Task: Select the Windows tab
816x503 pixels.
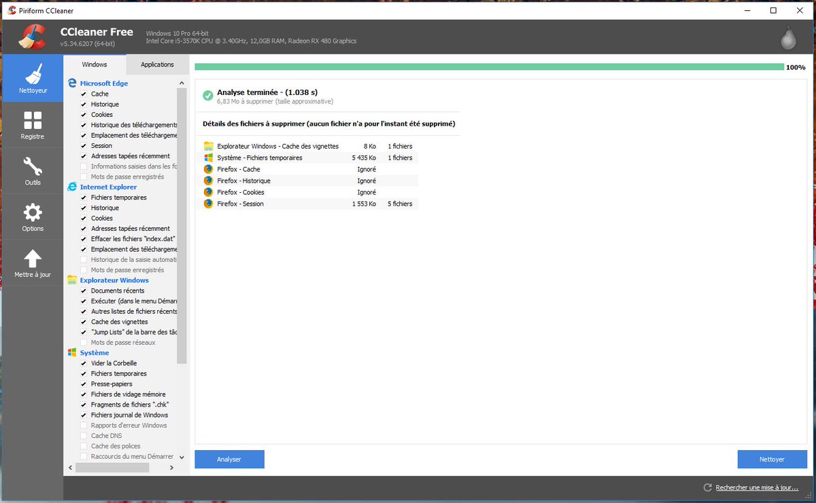Action: pos(95,64)
